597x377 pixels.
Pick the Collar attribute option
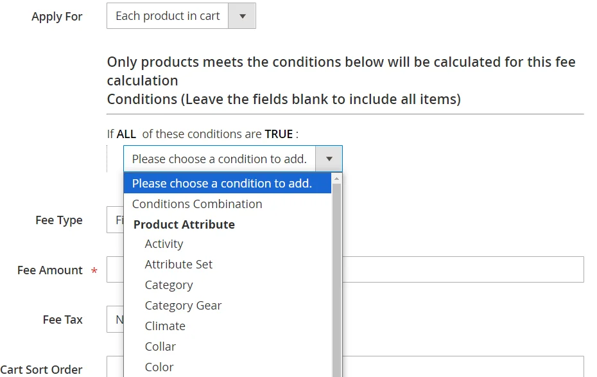coord(160,346)
